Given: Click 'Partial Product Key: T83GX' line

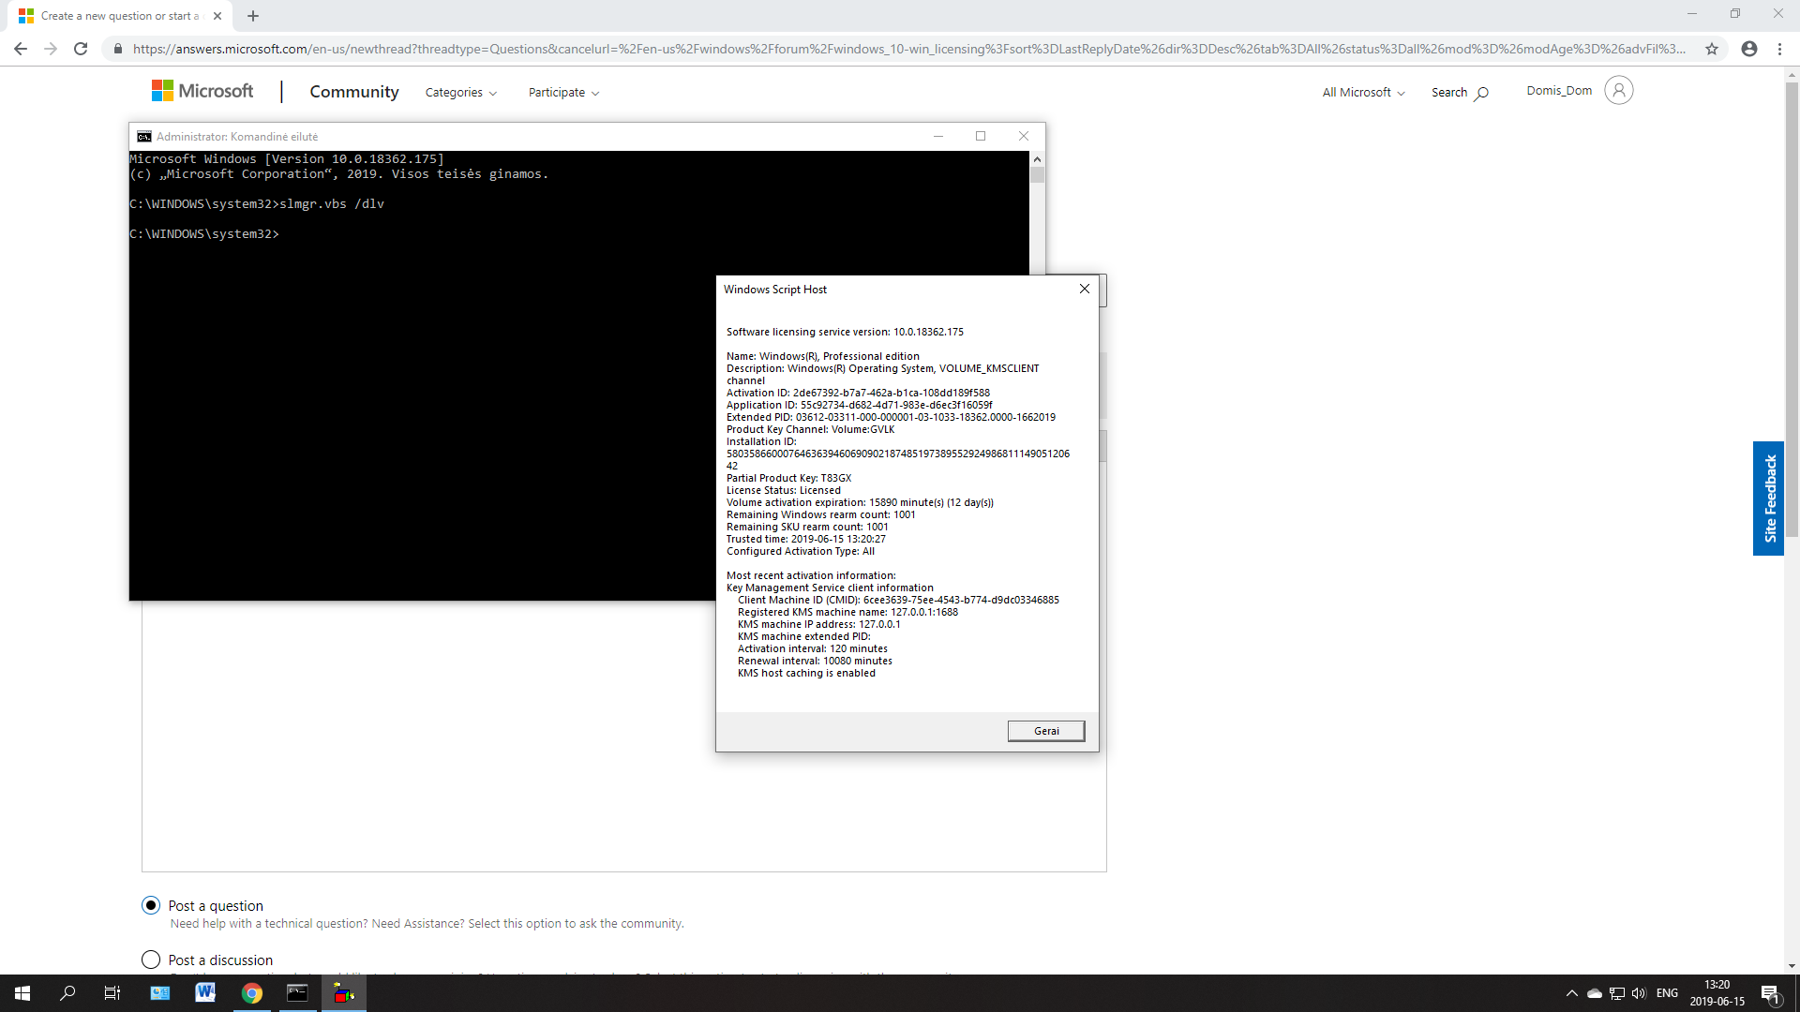Looking at the screenshot, I should tap(789, 478).
